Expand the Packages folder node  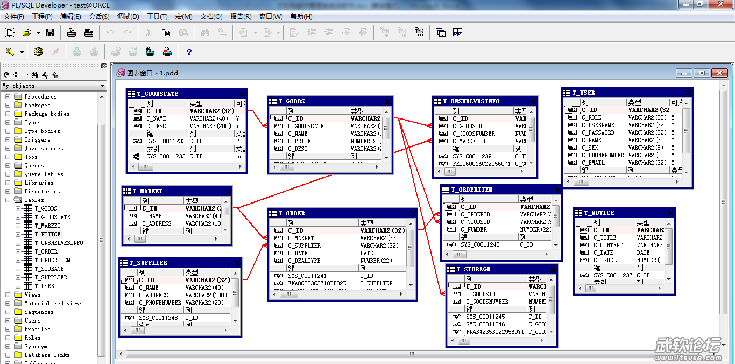click(x=8, y=106)
